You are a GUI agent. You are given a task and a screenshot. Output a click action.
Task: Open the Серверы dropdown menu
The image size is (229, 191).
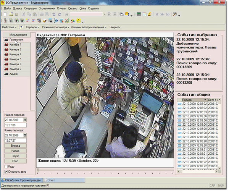pos(33,28)
